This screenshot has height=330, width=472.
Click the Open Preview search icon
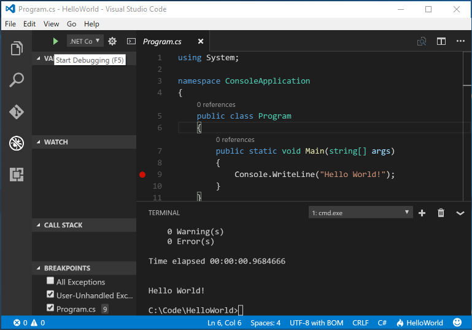pos(422,41)
